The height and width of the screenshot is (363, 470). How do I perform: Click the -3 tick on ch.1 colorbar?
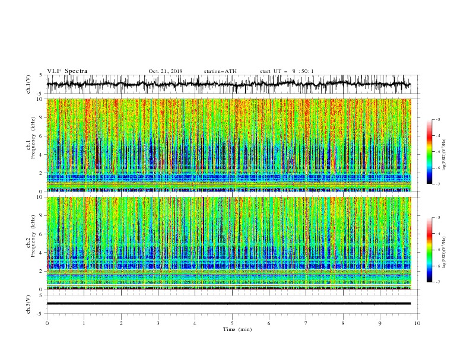tap(437, 119)
